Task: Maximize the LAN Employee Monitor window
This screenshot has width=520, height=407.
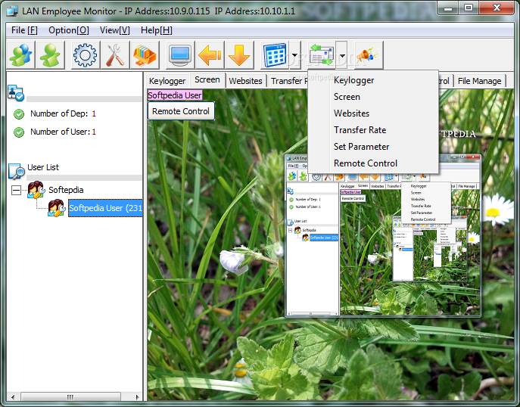Action: coord(469,8)
